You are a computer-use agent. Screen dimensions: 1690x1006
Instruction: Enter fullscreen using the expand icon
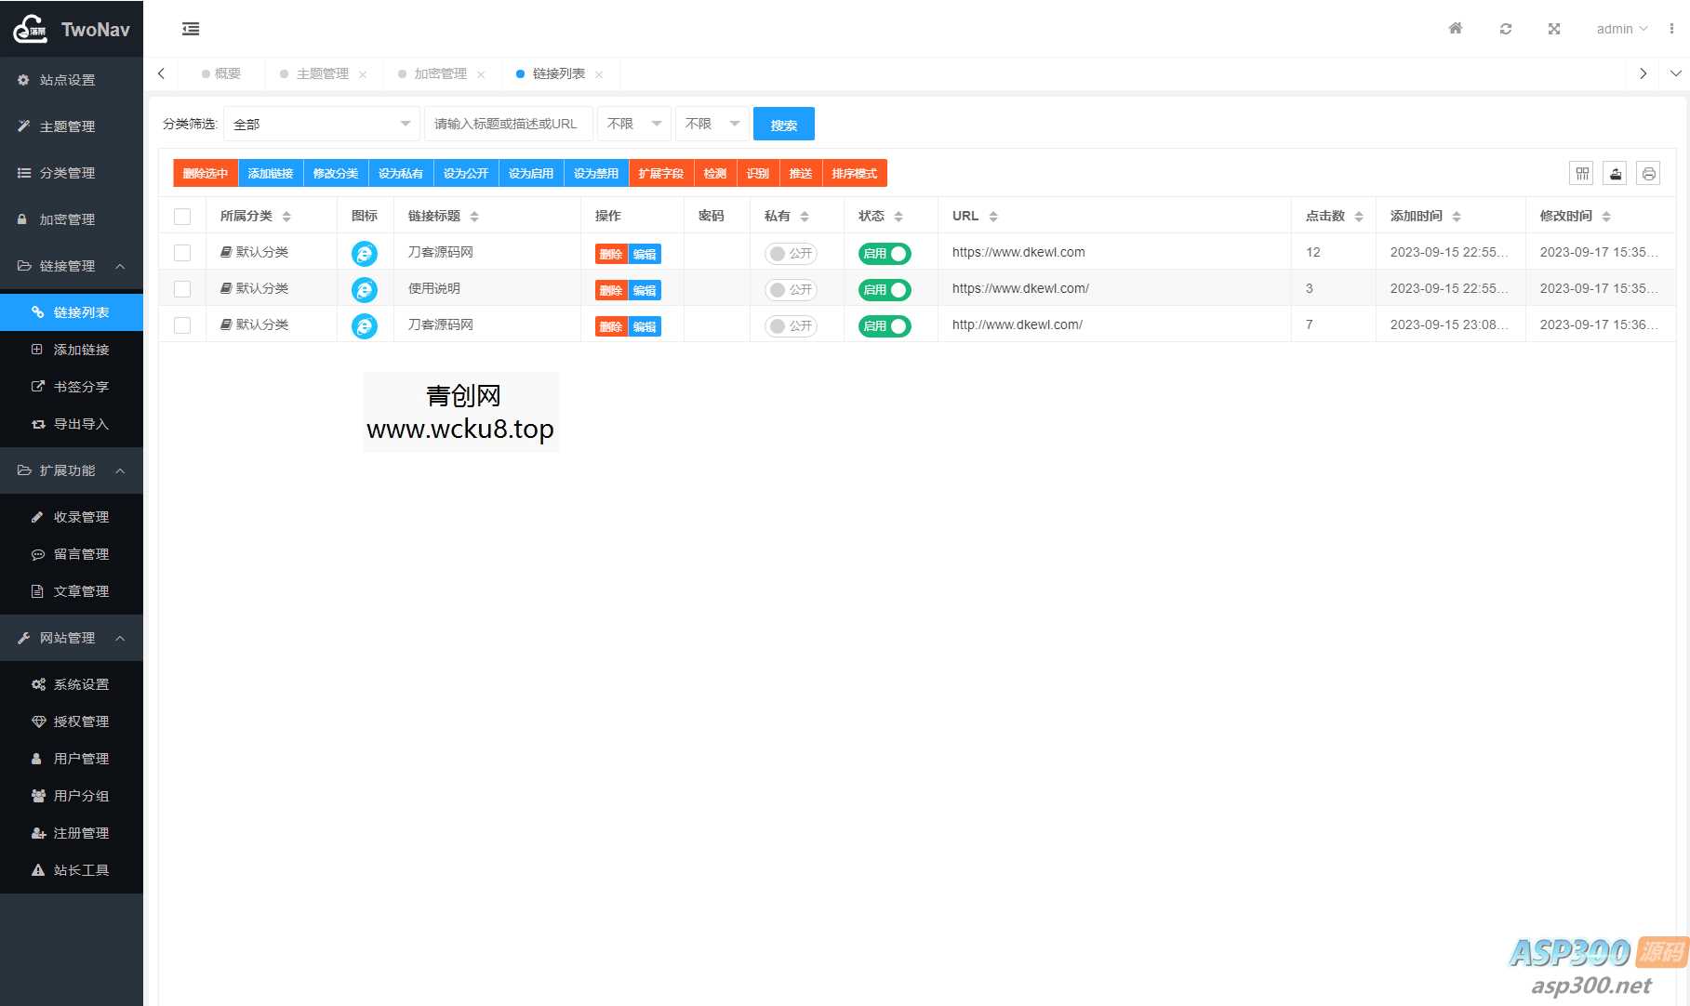(1554, 29)
